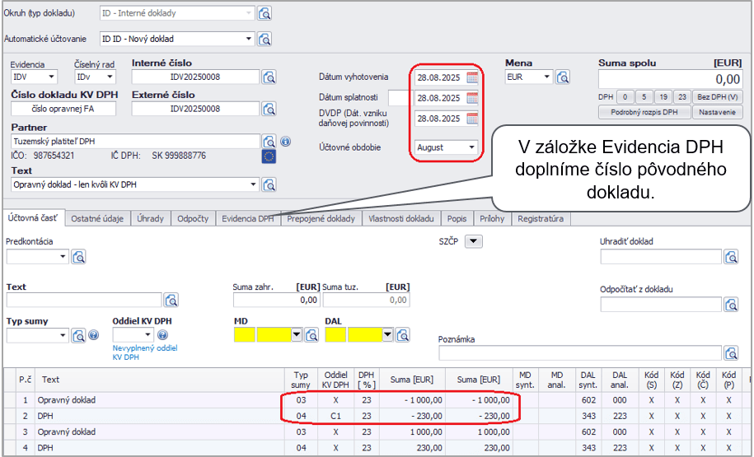Expand the Účtovné obdobie August dropdown
754x457 pixels.
471,147
